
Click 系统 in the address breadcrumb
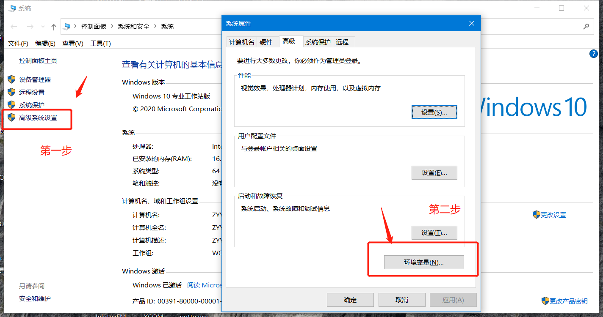[x=167, y=27]
